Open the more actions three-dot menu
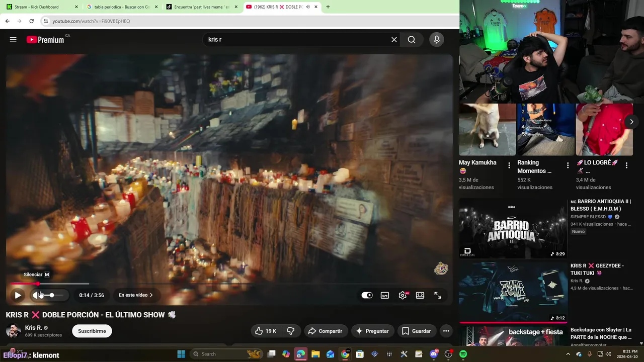This screenshot has height=362, width=644. pos(446,331)
